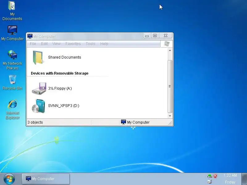Close the My Computer window
The image size is (247, 185).
coord(166,36)
